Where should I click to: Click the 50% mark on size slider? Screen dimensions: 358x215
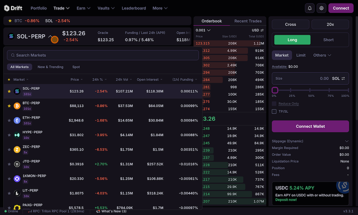click(x=311, y=90)
